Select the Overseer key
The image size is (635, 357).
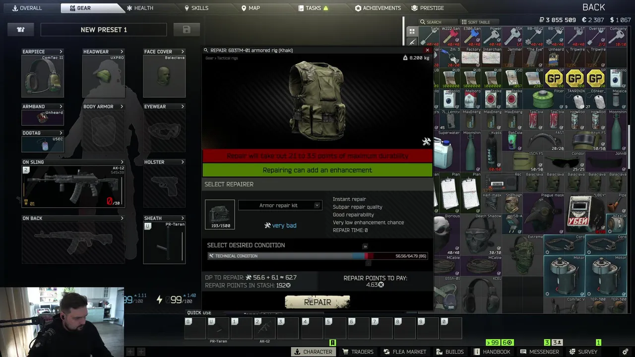pyautogui.click(x=596, y=36)
